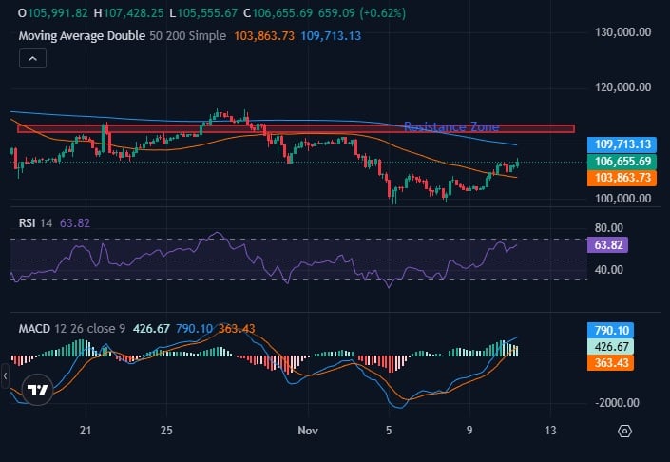670x462 pixels.
Task: Click the Nov date on the time axis
Action: click(306, 431)
